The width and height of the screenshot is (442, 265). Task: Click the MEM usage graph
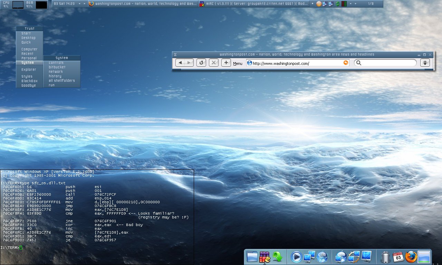(x=41, y=5)
